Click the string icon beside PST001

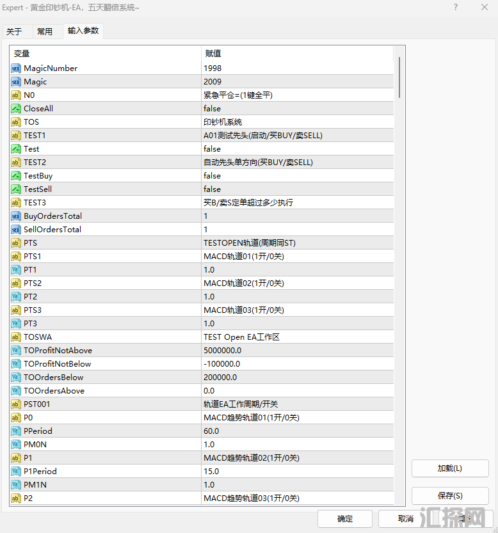coord(16,404)
